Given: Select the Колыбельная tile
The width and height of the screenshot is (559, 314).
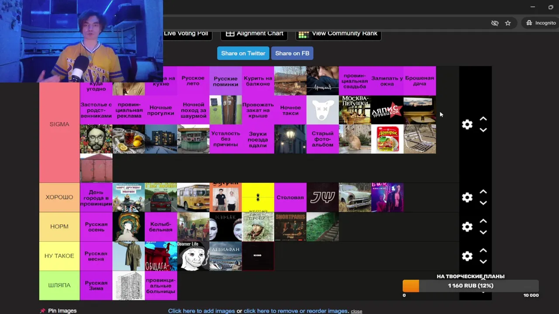Looking at the screenshot, I should (161, 226).
